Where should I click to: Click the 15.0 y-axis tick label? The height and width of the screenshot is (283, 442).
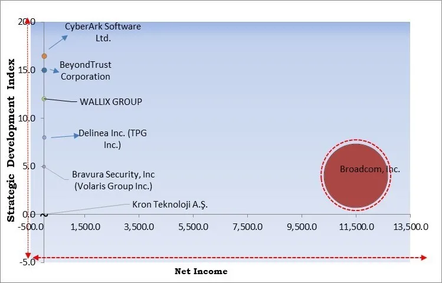point(27,70)
